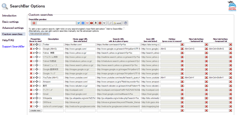The height and width of the screenshot is (115, 237).
Task: Enable the Yahoo! 知恵袋 search checkbox
Action: click(34, 61)
